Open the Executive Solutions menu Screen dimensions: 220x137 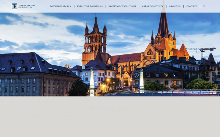click(x=90, y=6)
